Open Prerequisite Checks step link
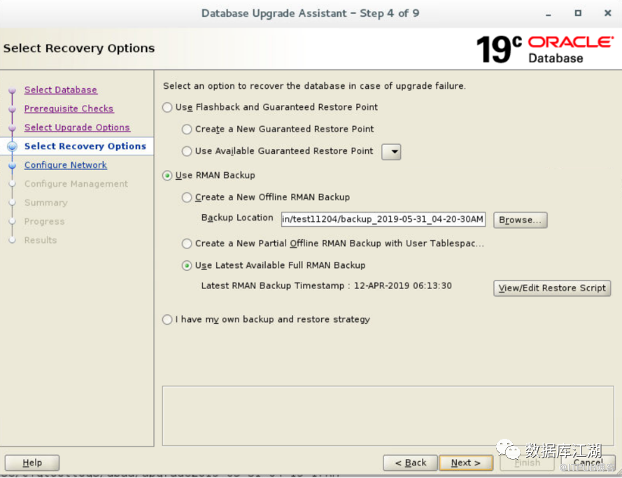The image size is (622, 478). 69,108
